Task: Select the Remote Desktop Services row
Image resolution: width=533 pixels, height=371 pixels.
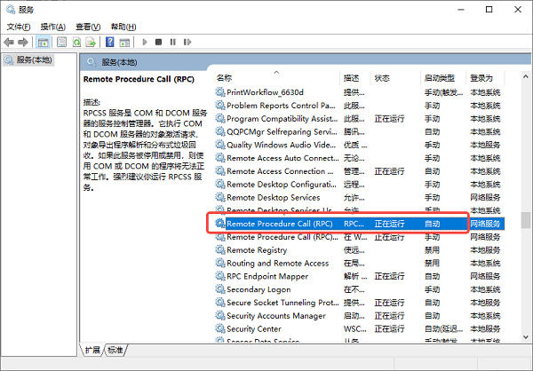Action: 359,197
